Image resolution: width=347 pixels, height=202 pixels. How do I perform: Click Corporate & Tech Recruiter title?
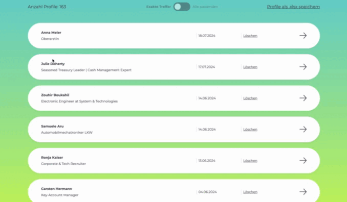pyautogui.click(x=63, y=164)
